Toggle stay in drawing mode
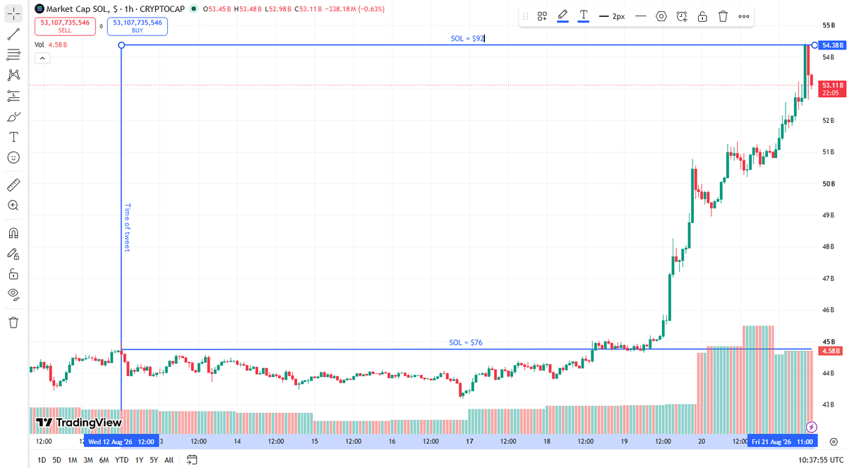 [13, 253]
